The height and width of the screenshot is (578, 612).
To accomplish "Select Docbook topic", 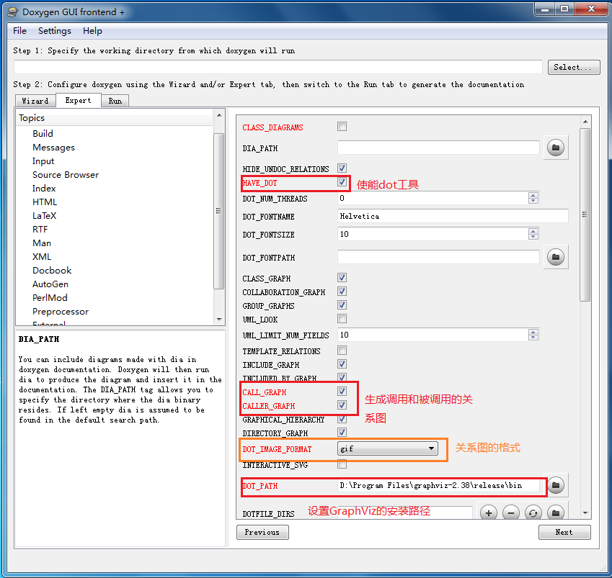I will click(x=52, y=270).
